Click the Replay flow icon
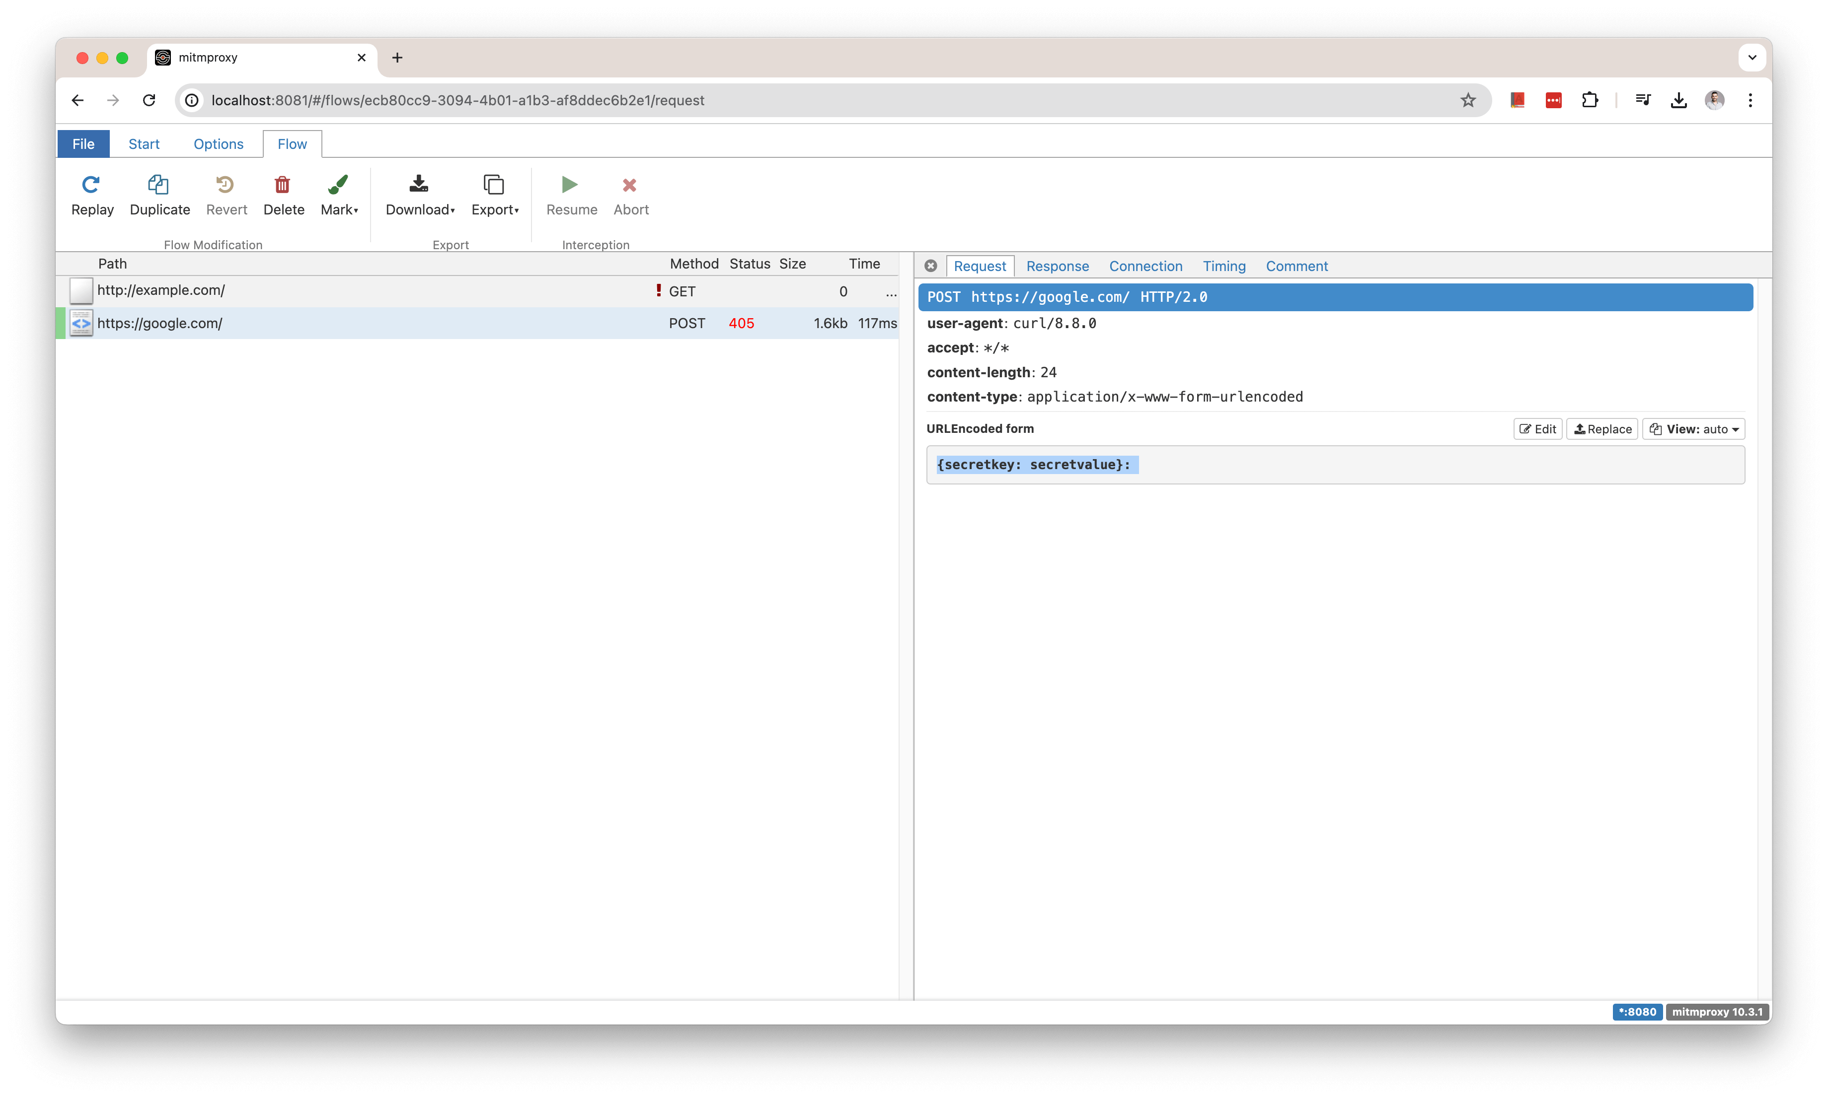This screenshot has width=1828, height=1098. click(91, 185)
